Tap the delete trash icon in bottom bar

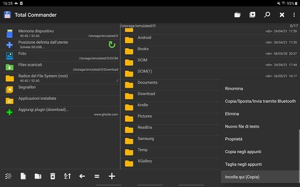[53, 176]
